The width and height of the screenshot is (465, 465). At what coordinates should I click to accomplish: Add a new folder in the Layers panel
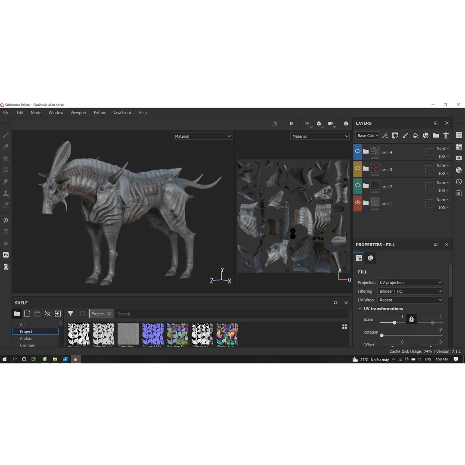click(436, 135)
